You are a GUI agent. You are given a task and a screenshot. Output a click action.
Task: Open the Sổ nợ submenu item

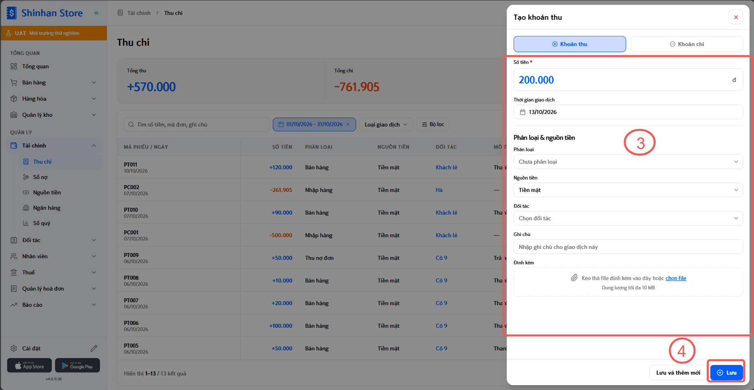coord(61,177)
